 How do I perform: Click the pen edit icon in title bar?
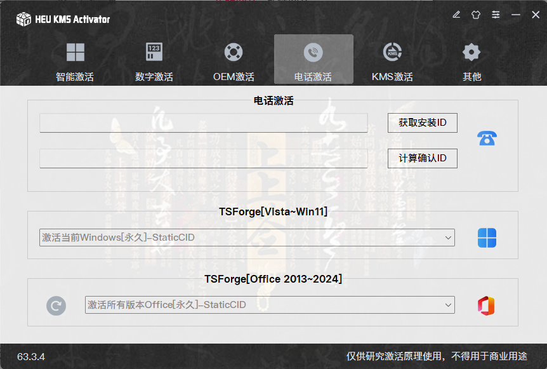point(456,14)
